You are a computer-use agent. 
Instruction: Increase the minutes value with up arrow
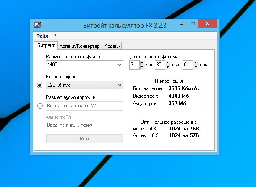click(168, 63)
